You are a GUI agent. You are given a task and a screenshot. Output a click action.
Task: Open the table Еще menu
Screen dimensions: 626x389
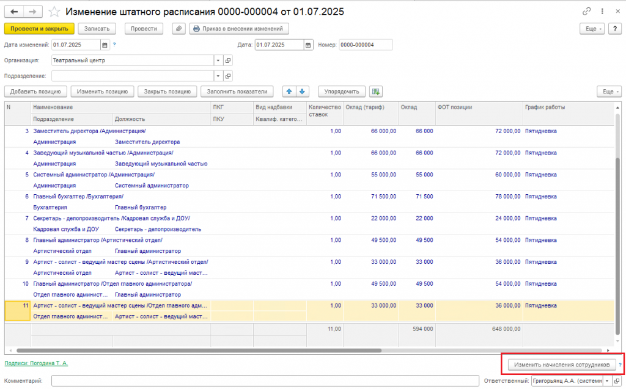(x=609, y=92)
